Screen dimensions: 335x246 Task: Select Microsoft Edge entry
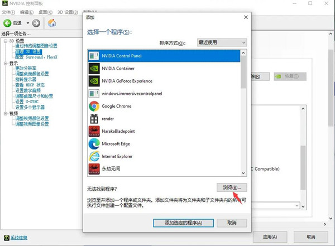coord(164,144)
